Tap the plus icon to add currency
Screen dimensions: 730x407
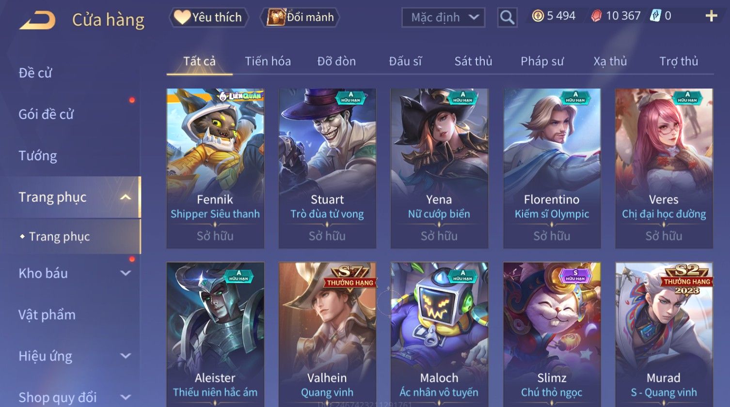(x=711, y=16)
